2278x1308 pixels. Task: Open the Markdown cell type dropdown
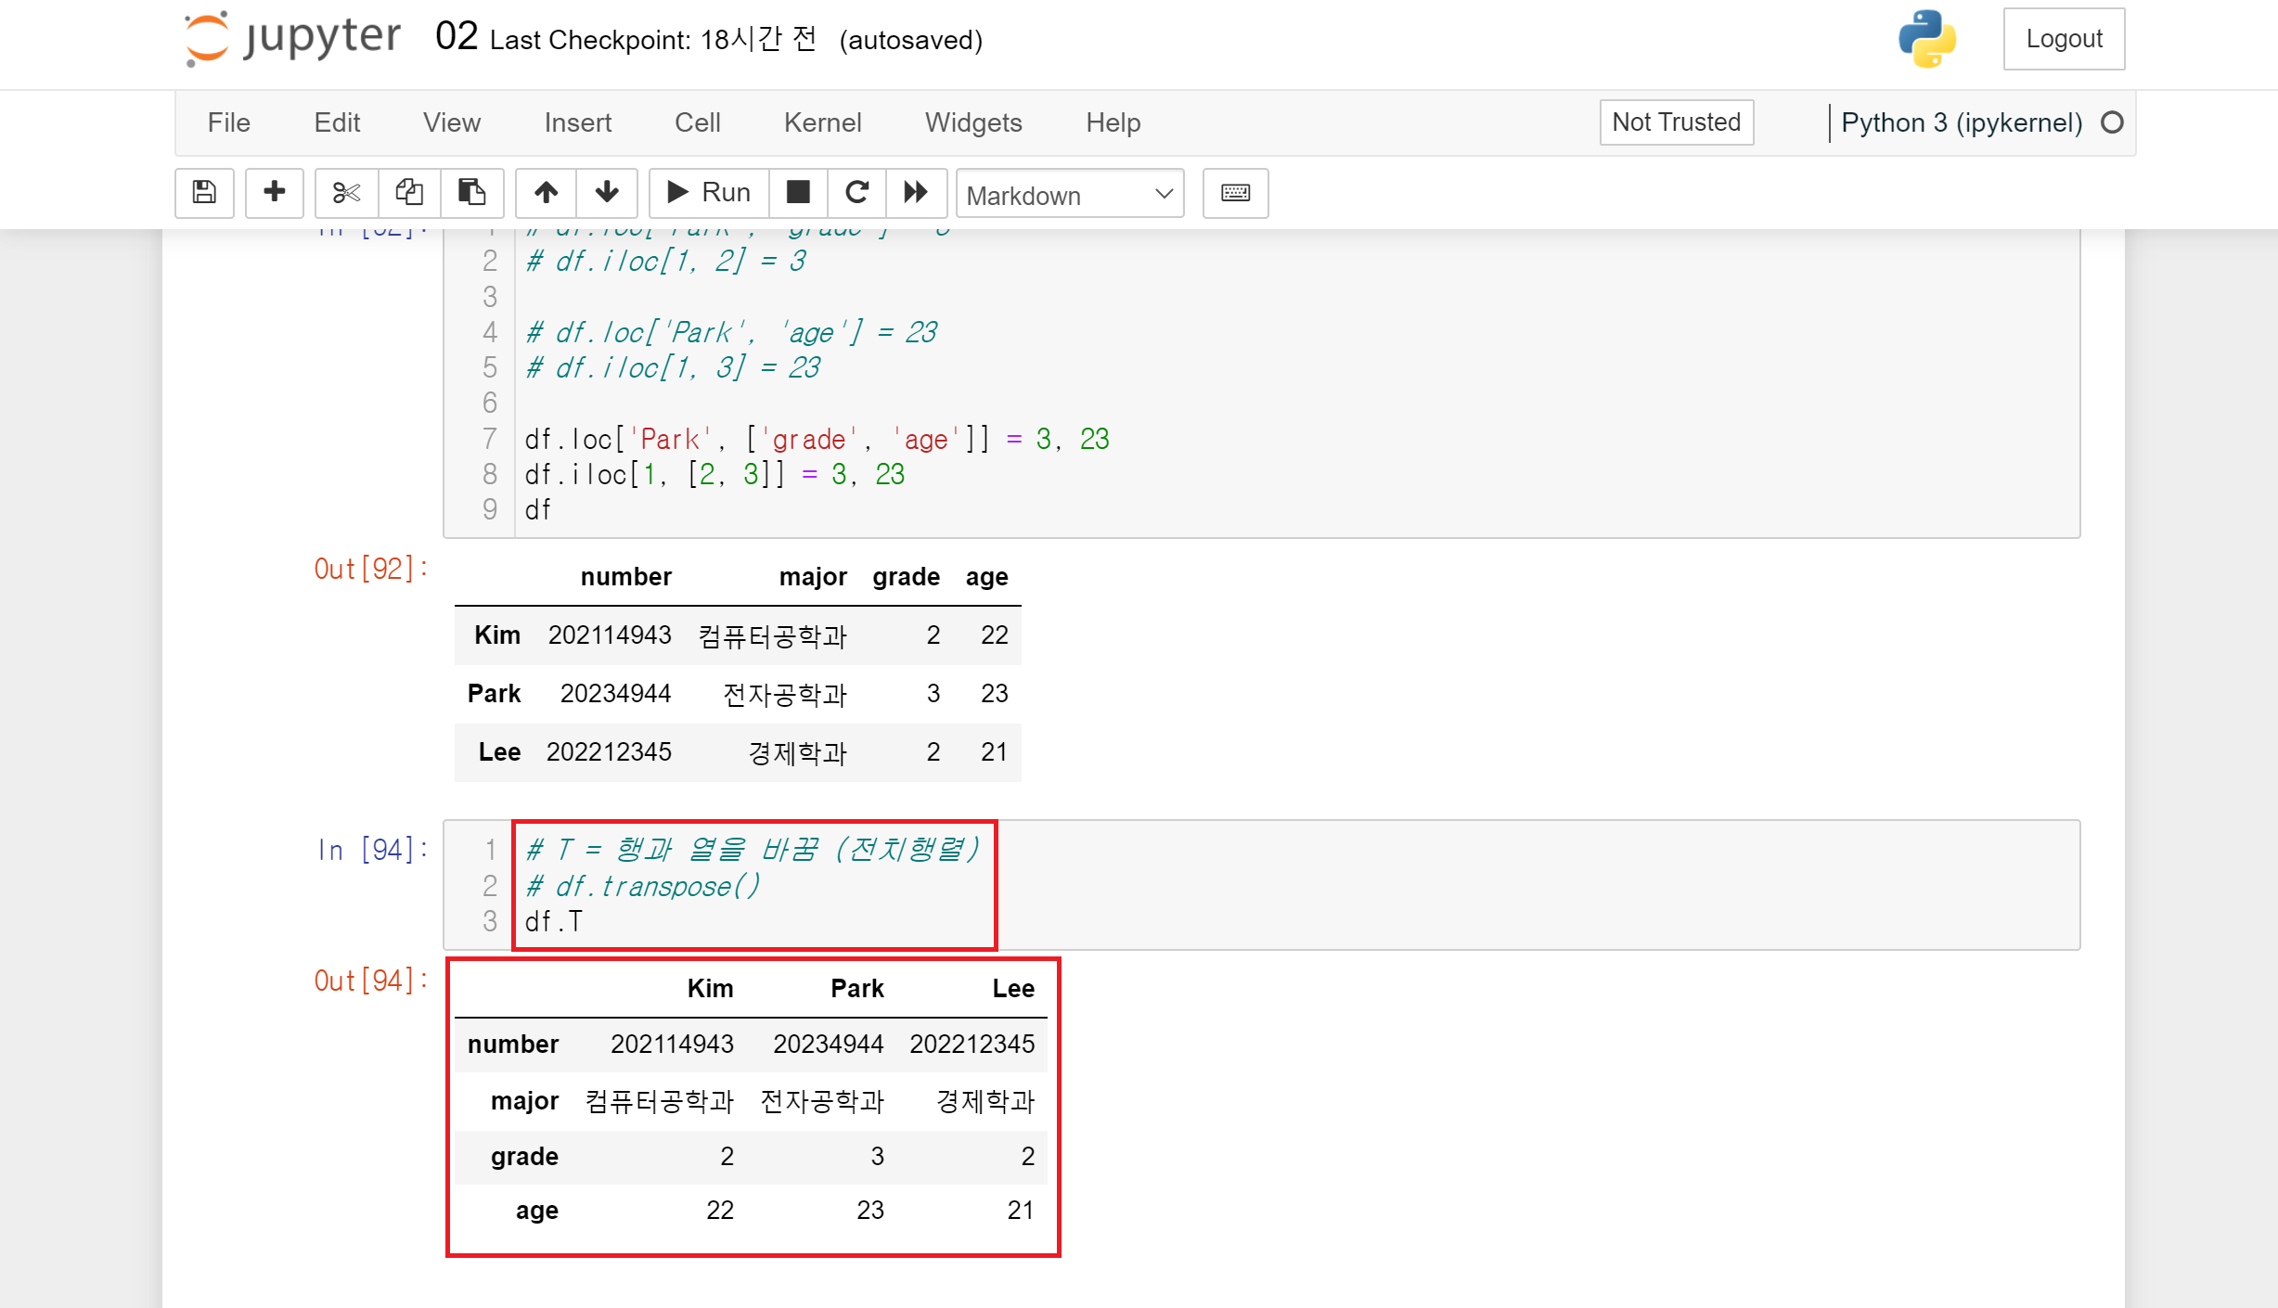click(x=1069, y=195)
